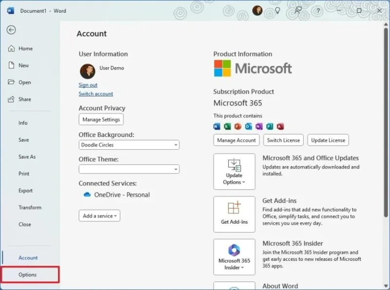Click the scrollbar down arrow
The height and width of the screenshot is (290, 390).
[386, 286]
